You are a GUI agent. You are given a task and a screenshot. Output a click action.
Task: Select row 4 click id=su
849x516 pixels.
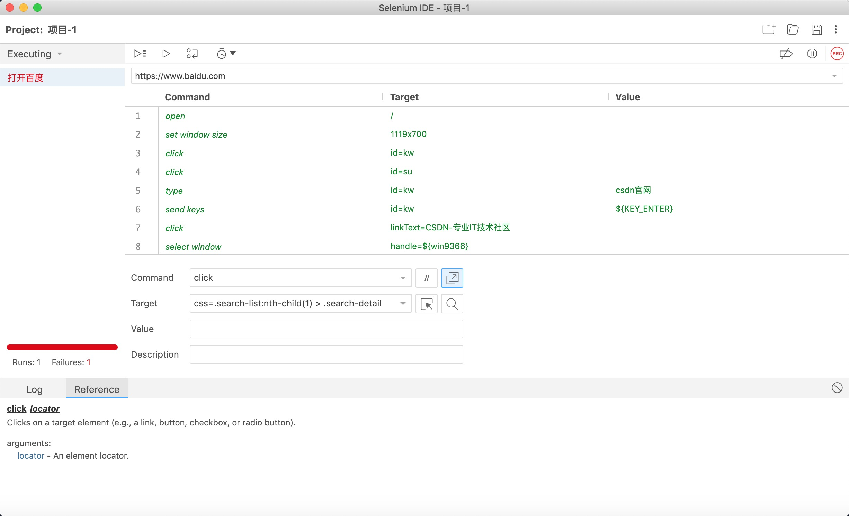pos(487,172)
